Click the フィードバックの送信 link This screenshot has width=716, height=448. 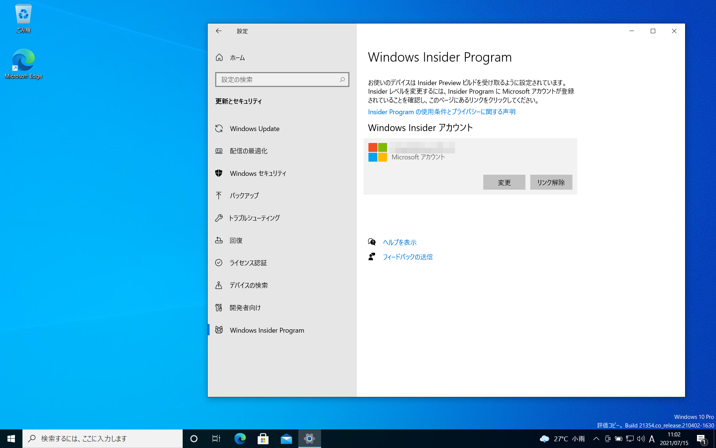point(408,257)
